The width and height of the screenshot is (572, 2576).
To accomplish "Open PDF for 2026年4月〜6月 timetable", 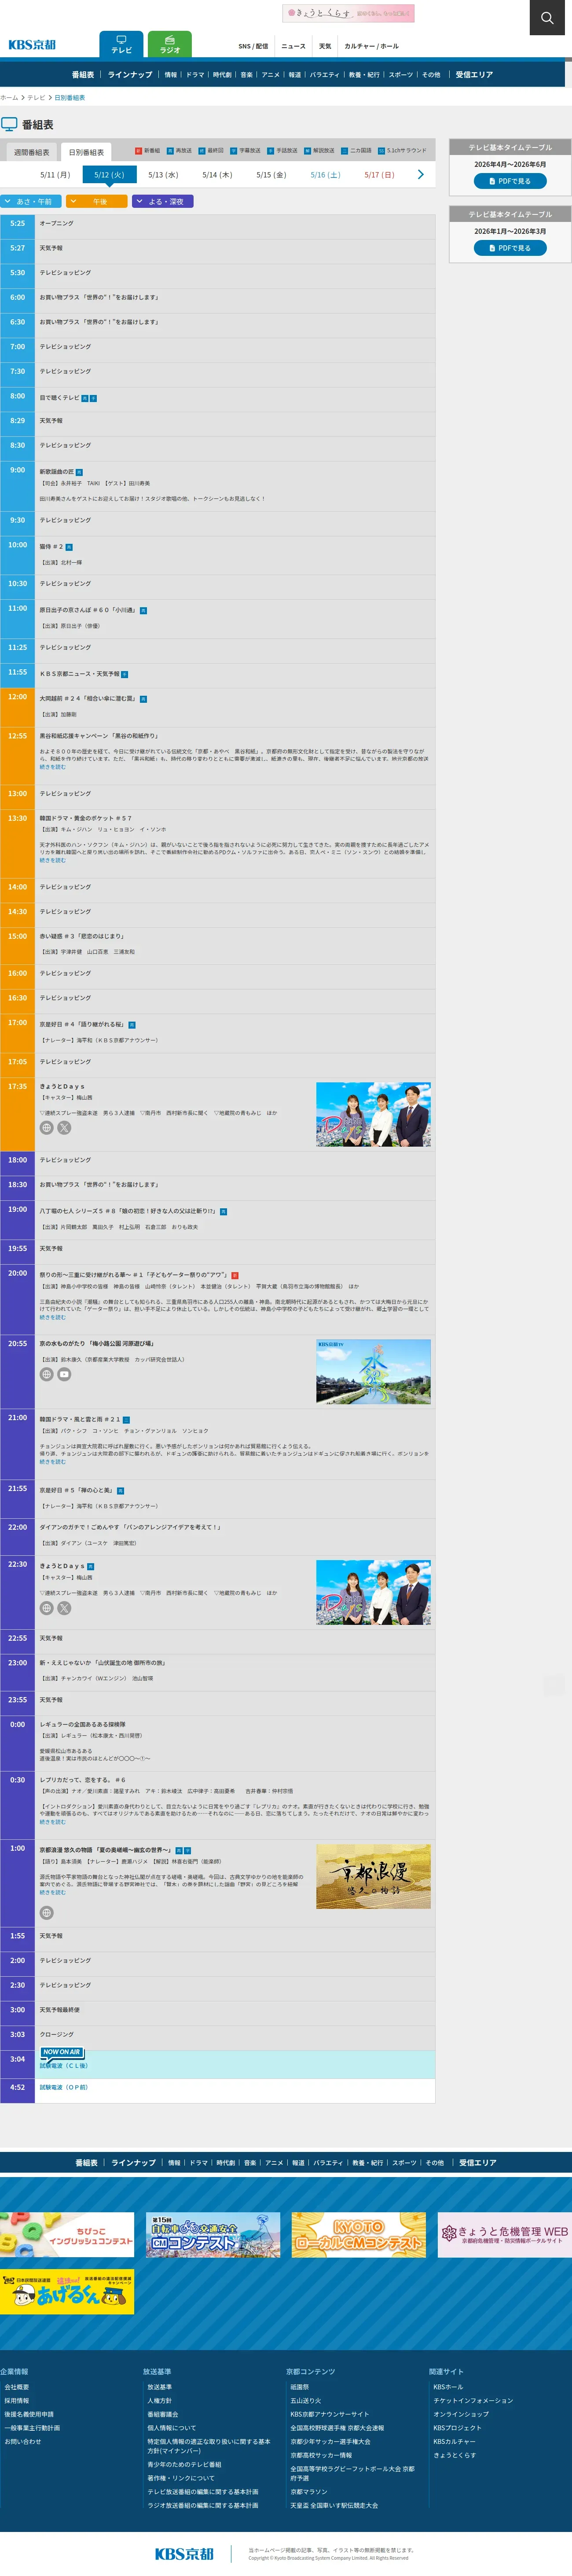I will (510, 181).
